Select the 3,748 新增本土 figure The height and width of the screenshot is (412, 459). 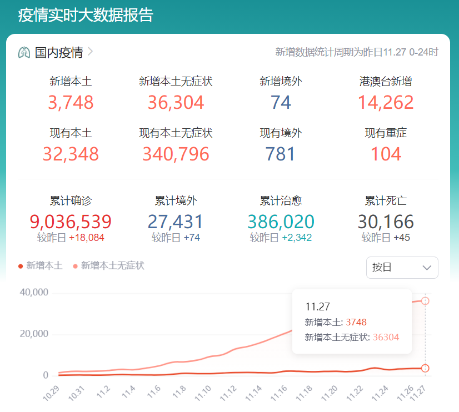[71, 102]
